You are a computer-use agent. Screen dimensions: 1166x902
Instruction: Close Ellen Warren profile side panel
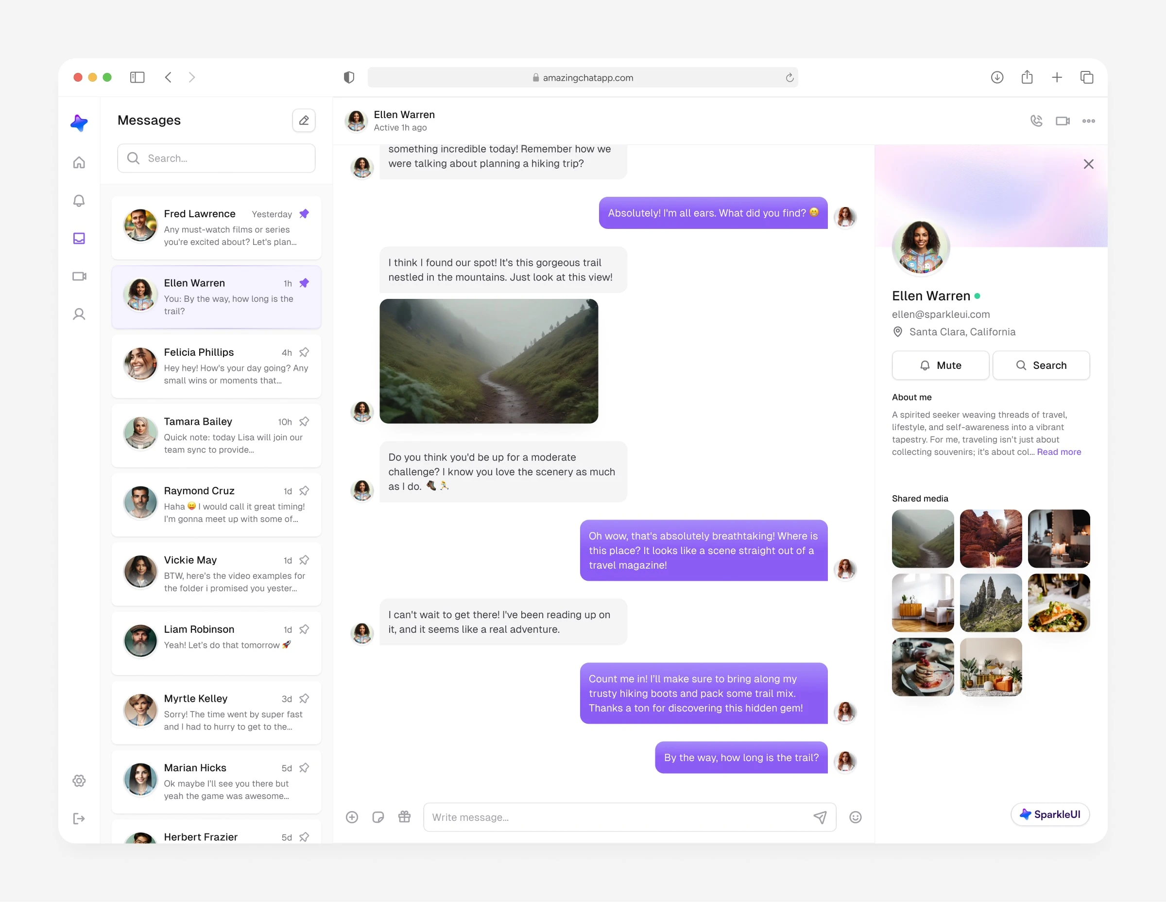(1088, 164)
